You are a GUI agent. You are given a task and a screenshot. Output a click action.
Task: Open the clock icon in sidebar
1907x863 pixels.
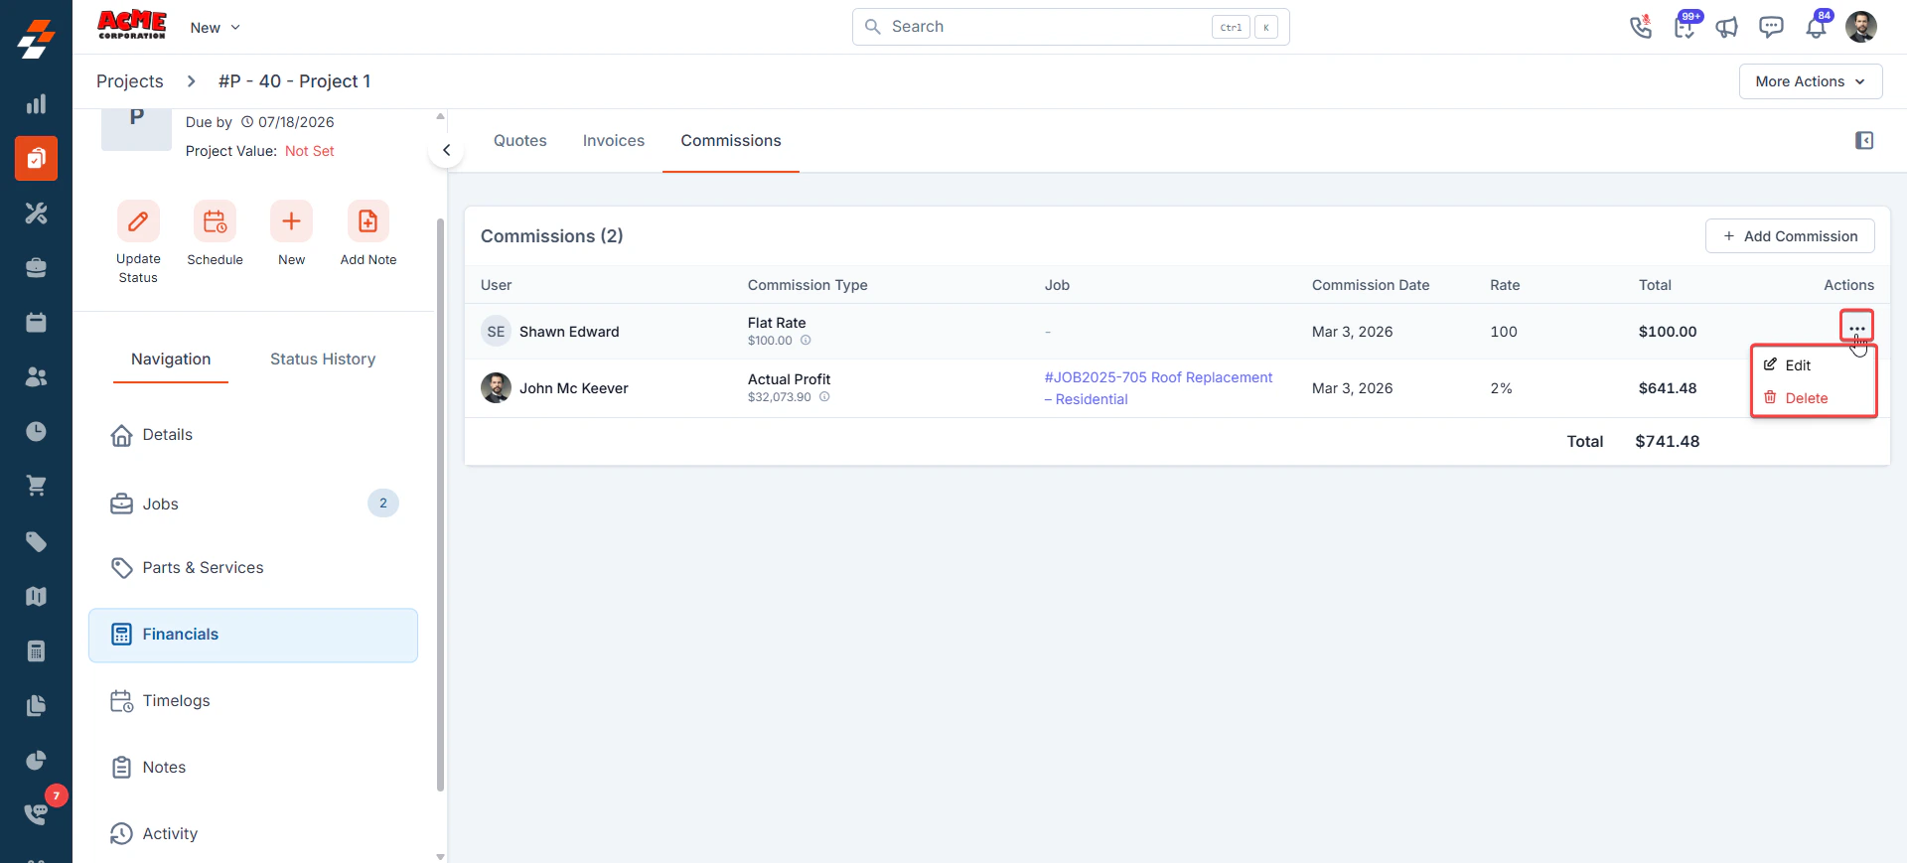(36, 432)
